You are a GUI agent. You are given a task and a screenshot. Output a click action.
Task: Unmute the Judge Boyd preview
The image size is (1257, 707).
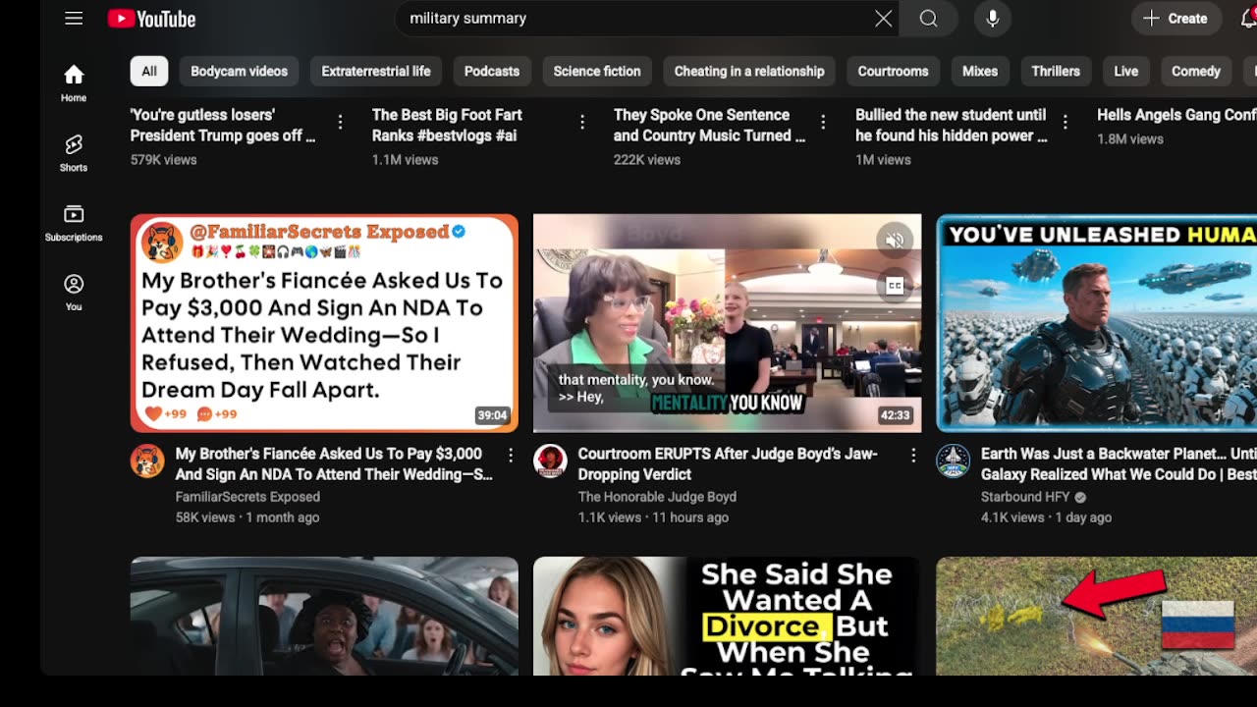(895, 240)
